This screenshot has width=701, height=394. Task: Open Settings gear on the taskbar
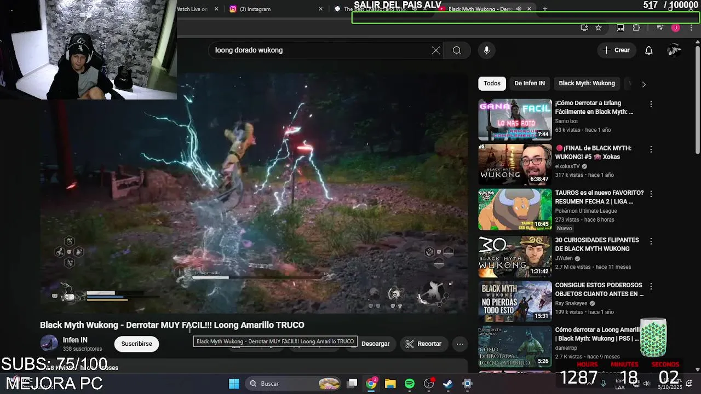pyautogui.click(x=467, y=384)
